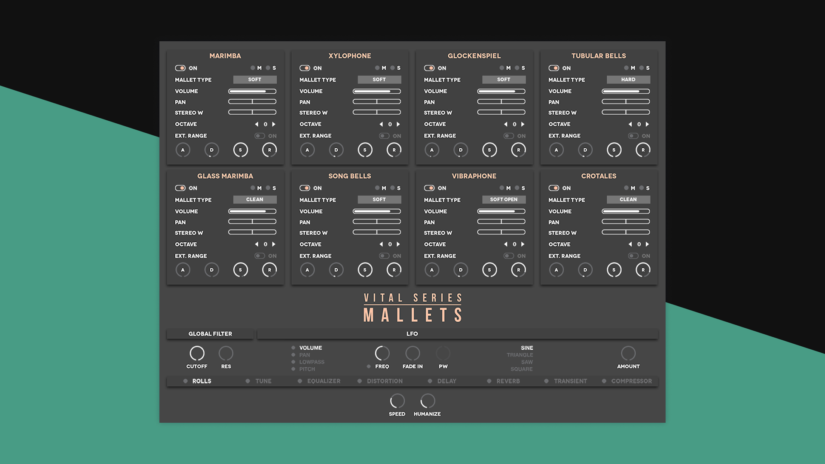Switch to the Equalizer effects tab
This screenshot has width=825, height=464.
point(324,381)
